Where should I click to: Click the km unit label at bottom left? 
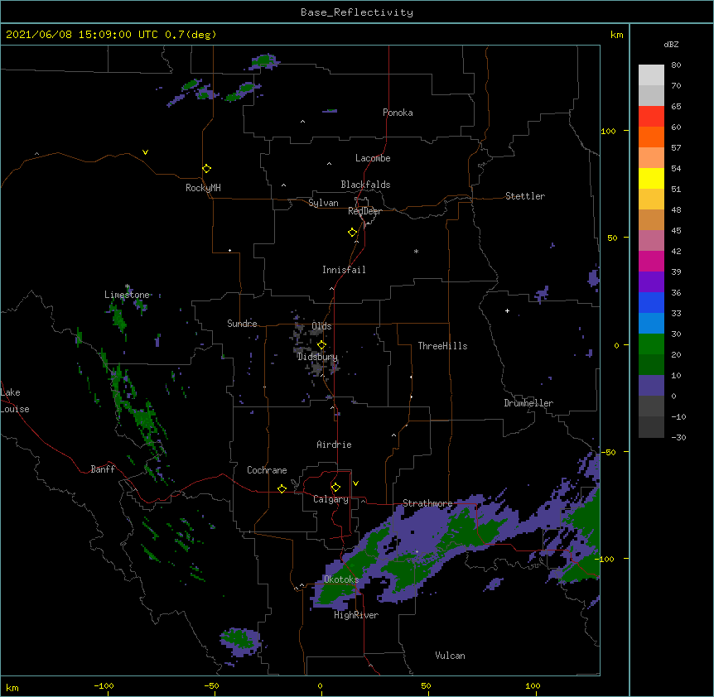pyautogui.click(x=12, y=687)
